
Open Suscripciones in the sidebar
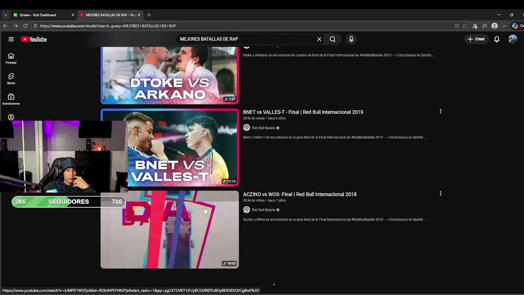click(x=11, y=100)
